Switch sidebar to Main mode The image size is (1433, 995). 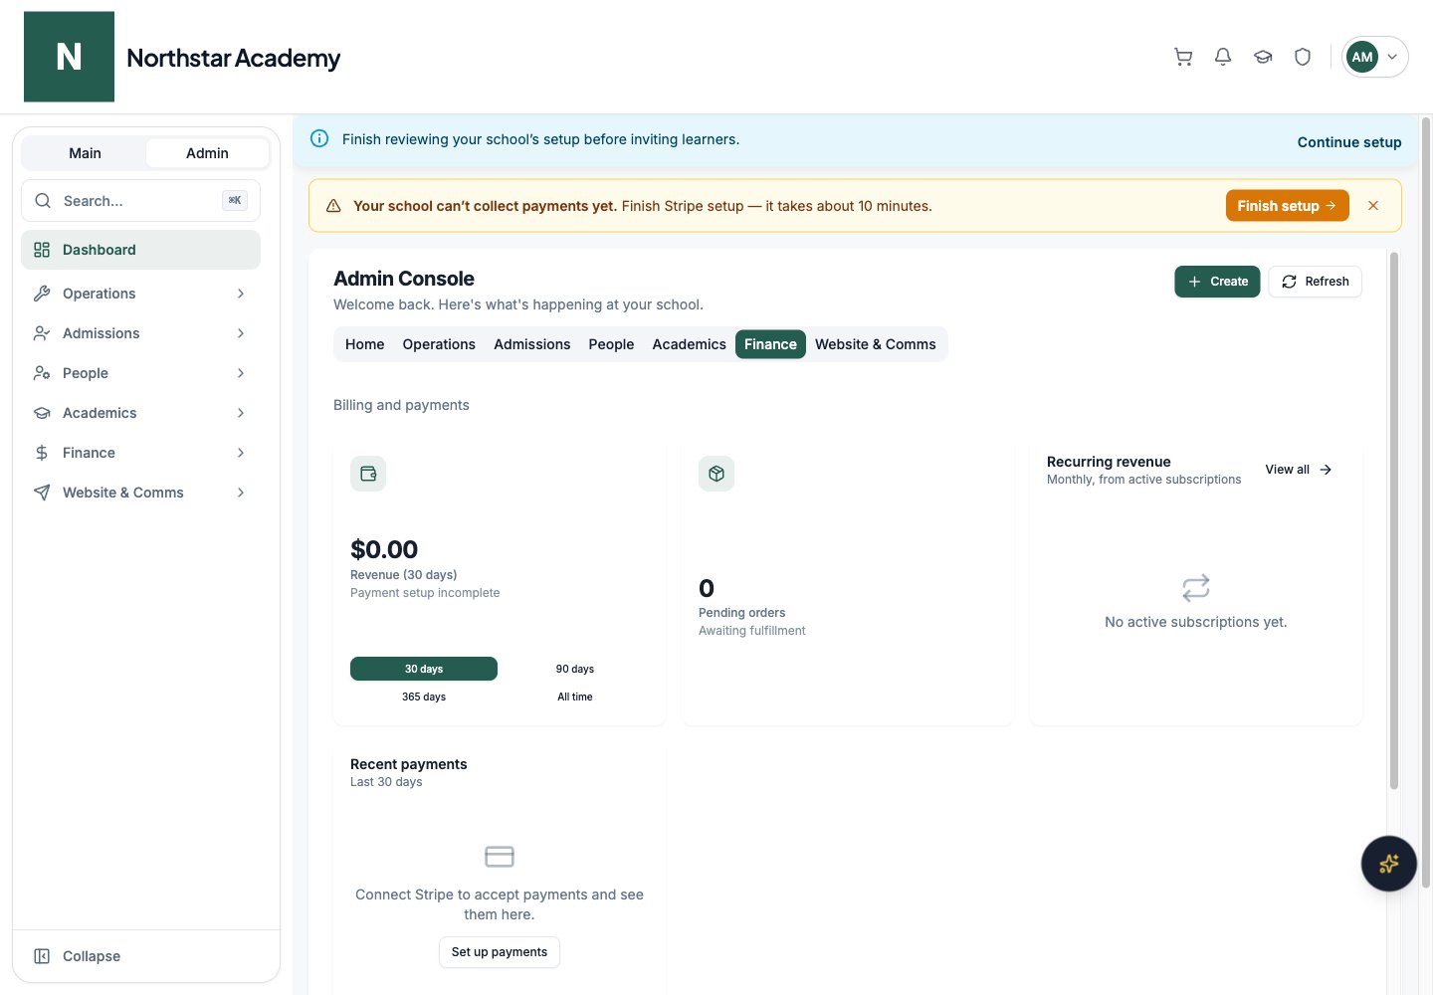tap(85, 153)
